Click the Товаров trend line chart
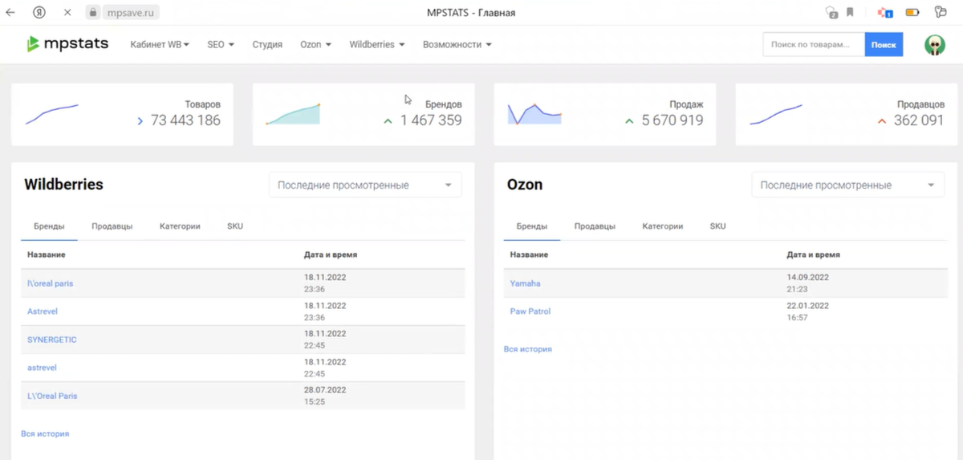This screenshot has width=963, height=460. tap(52, 114)
